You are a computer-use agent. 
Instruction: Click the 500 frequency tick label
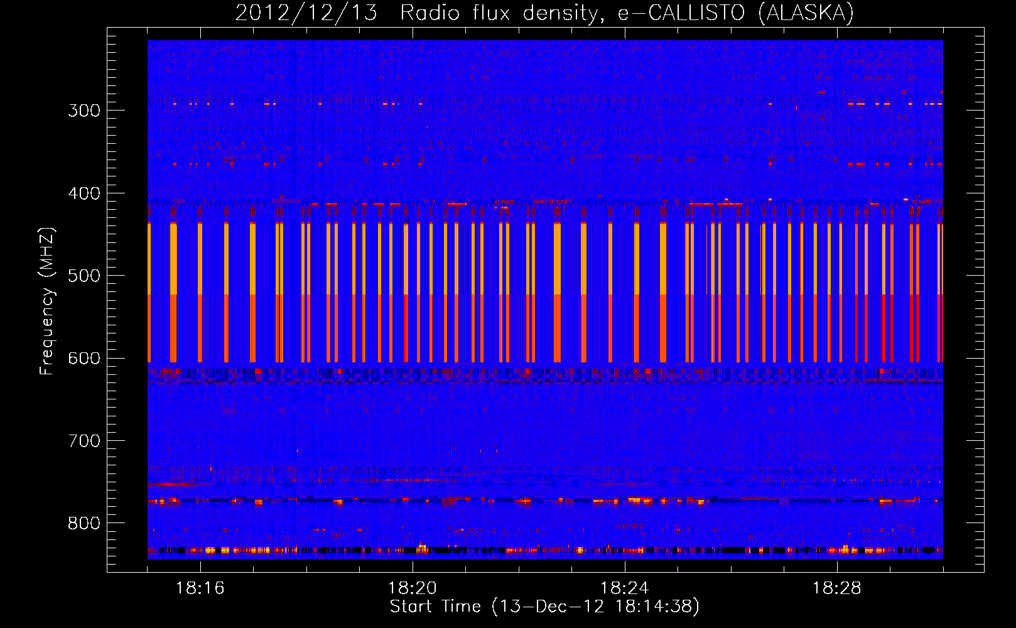coord(84,276)
